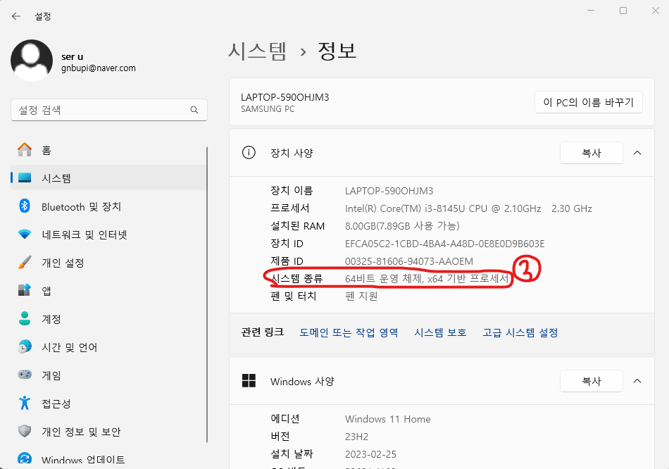Click SAMSUNG PC manufacturer text
Screen dimensions: 669x469
(268, 109)
